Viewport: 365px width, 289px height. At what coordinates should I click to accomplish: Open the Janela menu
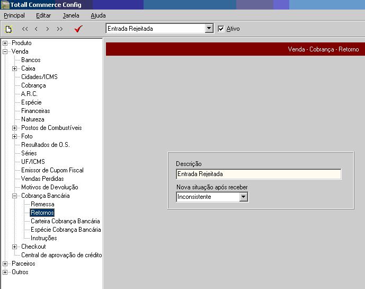coord(71,16)
